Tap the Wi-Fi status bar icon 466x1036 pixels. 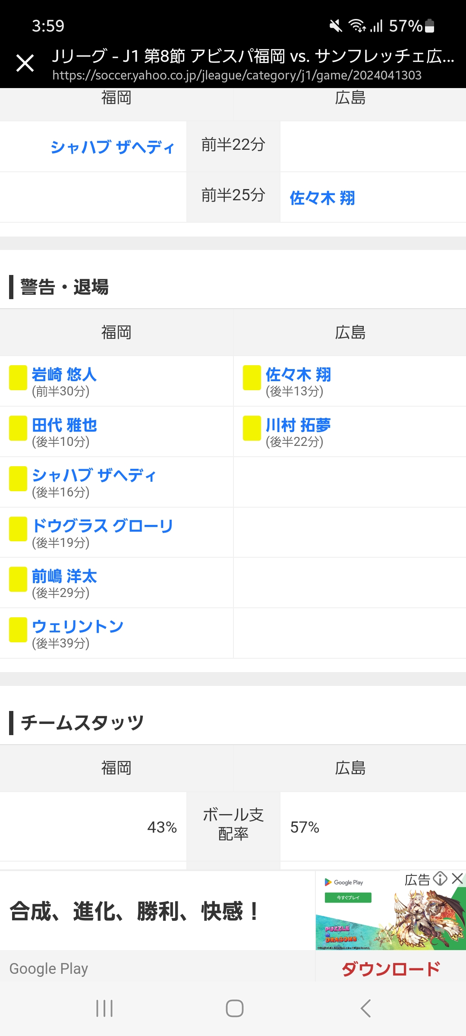[x=357, y=26]
